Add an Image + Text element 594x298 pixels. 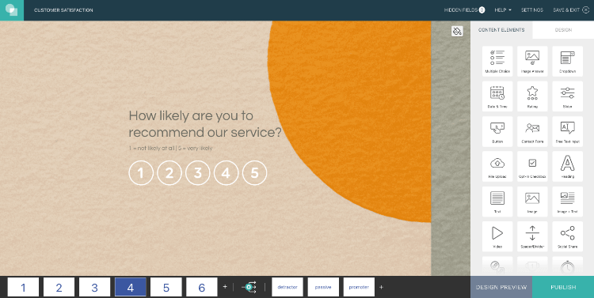[x=568, y=202]
